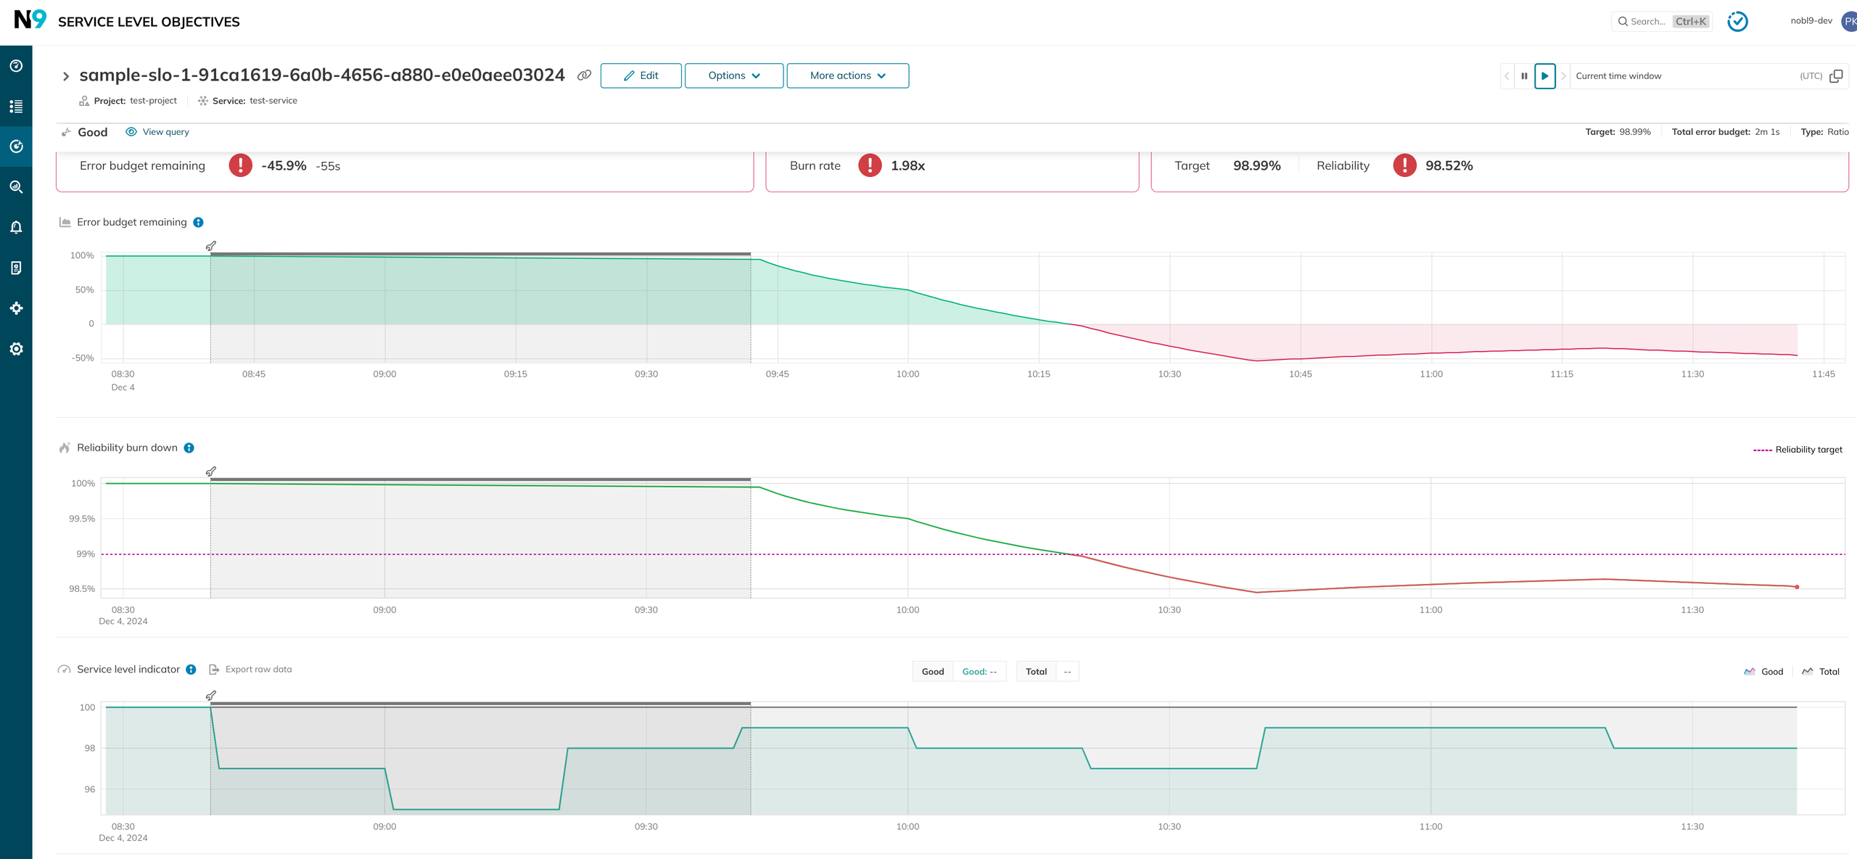Click the Good objective name label
This screenshot has height=859, width=1857.
pyautogui.click(x=92, y=132)
